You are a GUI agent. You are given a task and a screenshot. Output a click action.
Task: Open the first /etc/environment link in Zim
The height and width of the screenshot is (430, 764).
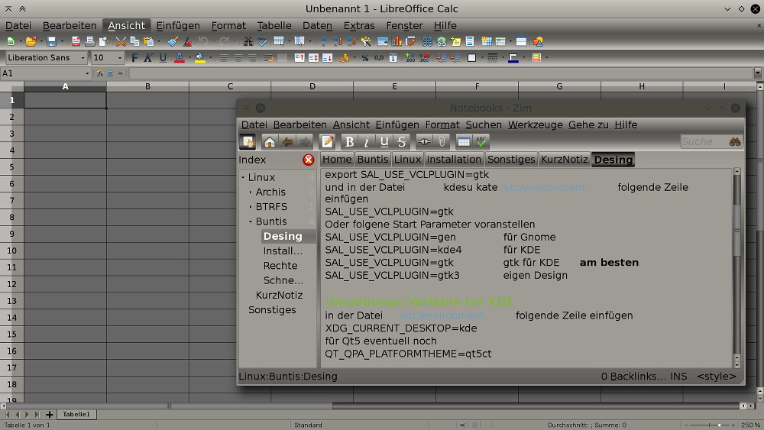[x=542, y=187]
